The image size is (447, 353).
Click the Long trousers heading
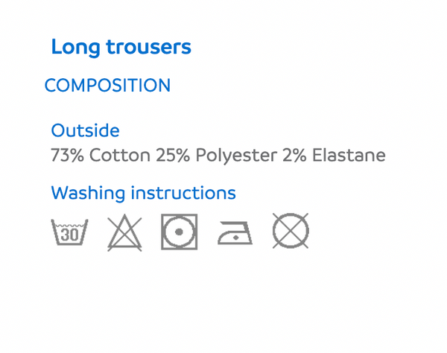click(x=121, y=47)
